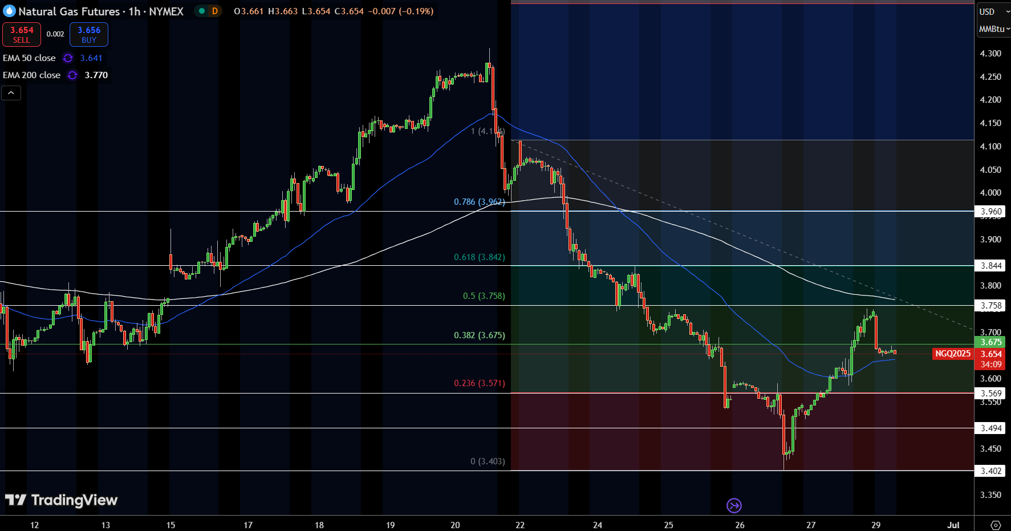Click the go-to-realtime arrow circle icon
Viewport: 1011px width, 531px height.
(734, 505)
